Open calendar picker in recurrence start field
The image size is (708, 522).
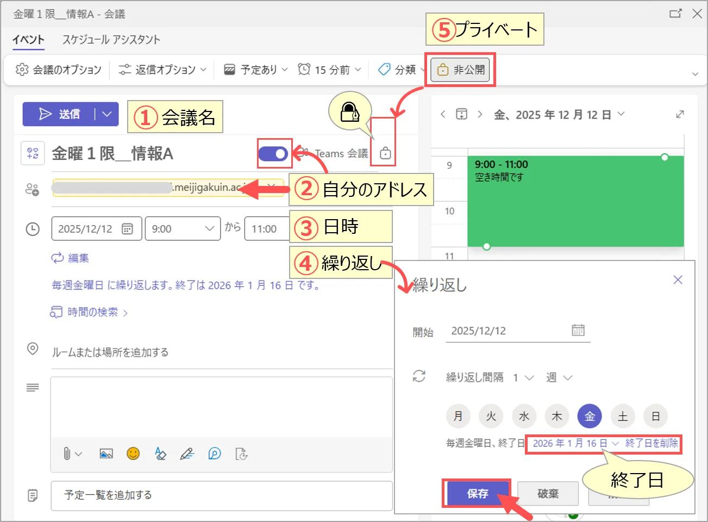tap(578, 331)
